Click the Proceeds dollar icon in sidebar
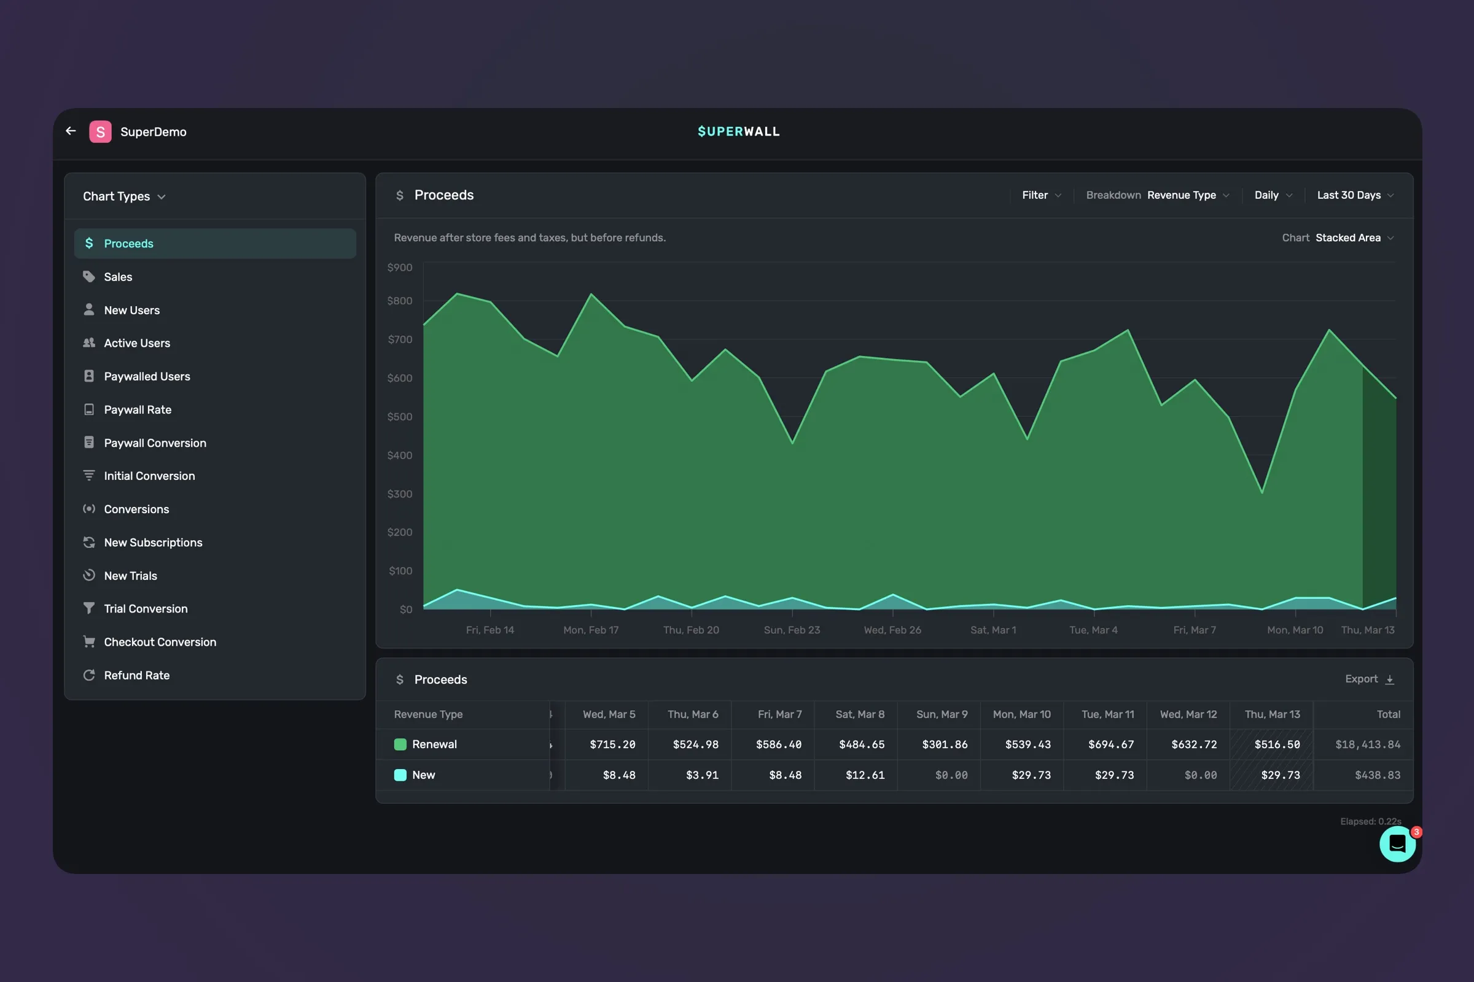 [89, 243]
